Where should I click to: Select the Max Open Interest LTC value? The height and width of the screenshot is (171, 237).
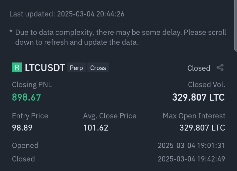point(202,128)
